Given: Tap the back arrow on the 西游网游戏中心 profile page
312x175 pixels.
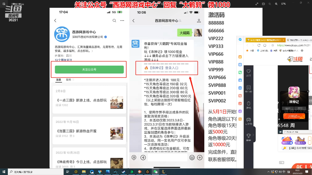Looking at the screenshot, I should click(55, 21).
